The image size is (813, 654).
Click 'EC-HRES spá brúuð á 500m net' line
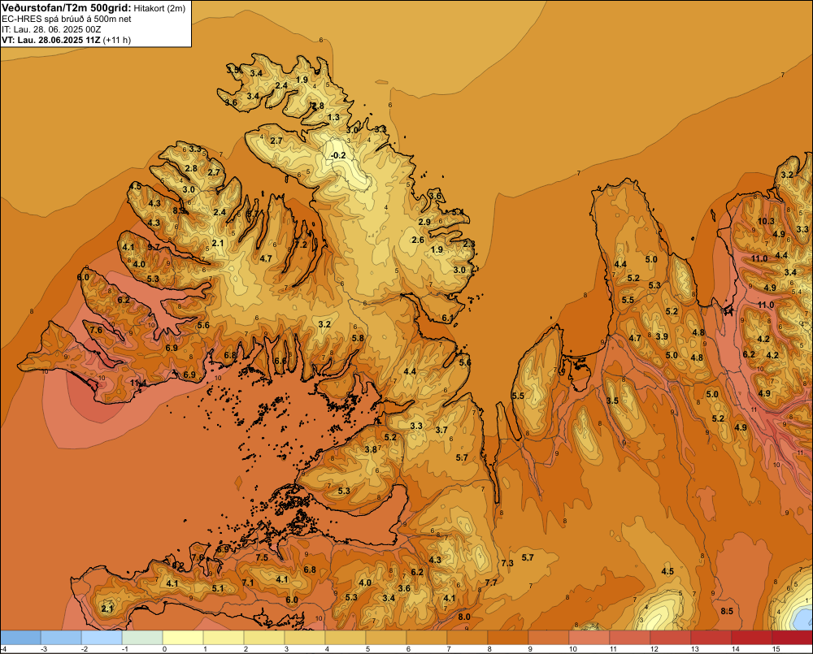pos(67,19)
